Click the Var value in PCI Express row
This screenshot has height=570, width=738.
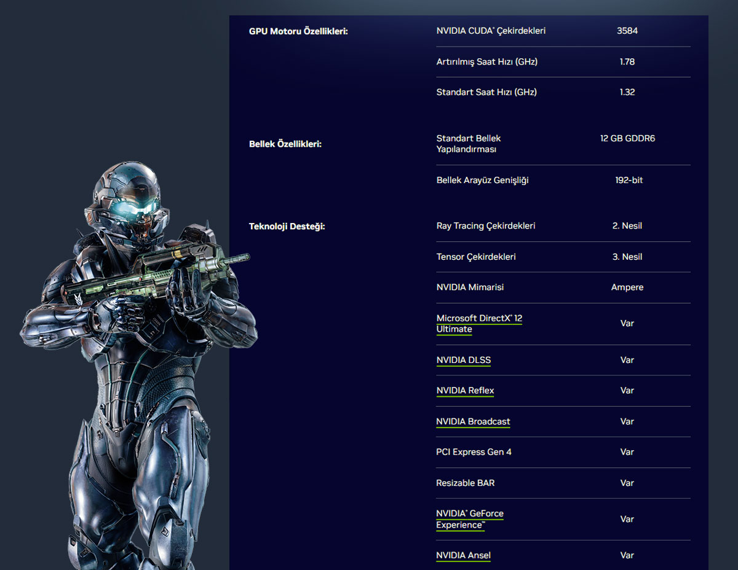click(627, 452)
